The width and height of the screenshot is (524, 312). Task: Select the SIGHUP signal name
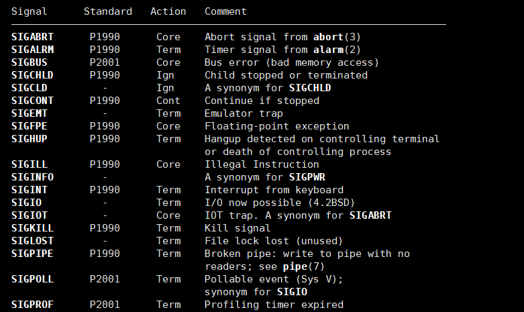click(x=30, y=139)
